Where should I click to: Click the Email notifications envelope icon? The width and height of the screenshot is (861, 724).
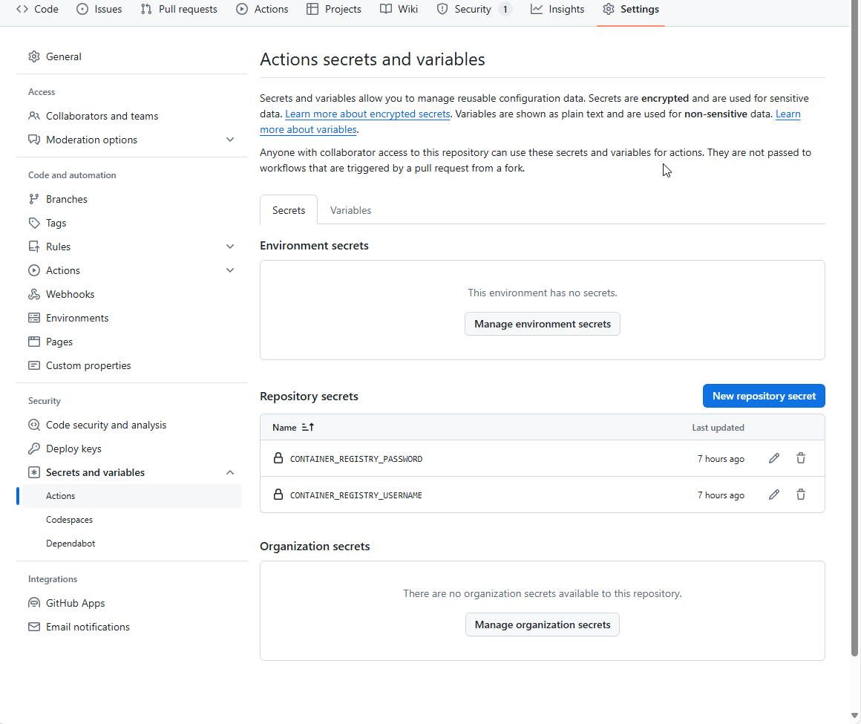(x=34, y=627)
